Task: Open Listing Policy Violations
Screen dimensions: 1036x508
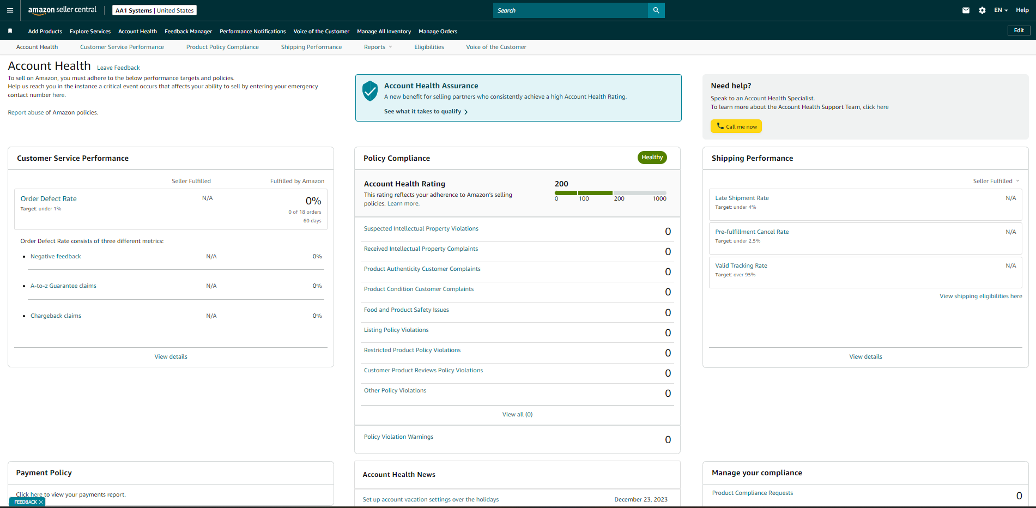Action: click(x=396, y=330)
